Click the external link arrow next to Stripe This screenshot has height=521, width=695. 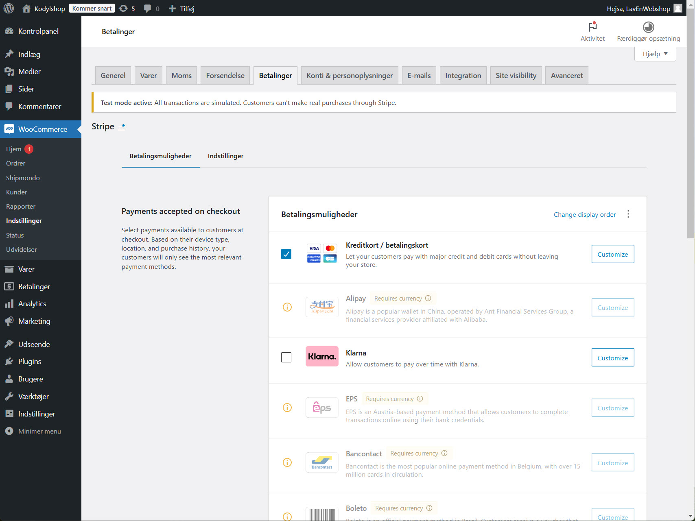point(122,126)
